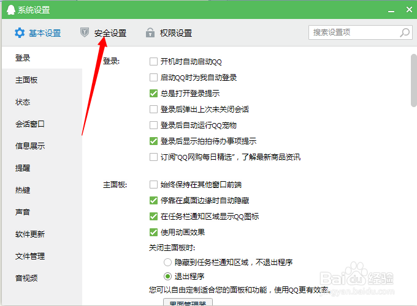The image size is (417, 306).
Task: Uncheck 使用动画效果
Action: click(x=153, y=233)
